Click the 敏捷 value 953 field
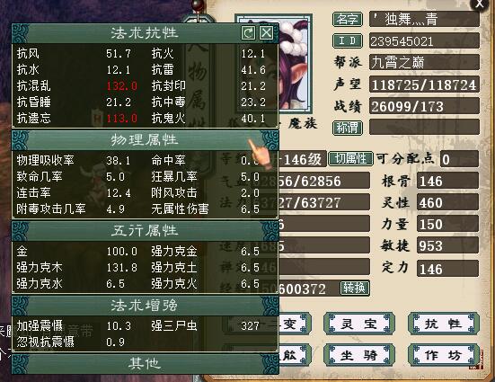The height and width of the screenshot is (382, 495). click(x=447, y=245)
